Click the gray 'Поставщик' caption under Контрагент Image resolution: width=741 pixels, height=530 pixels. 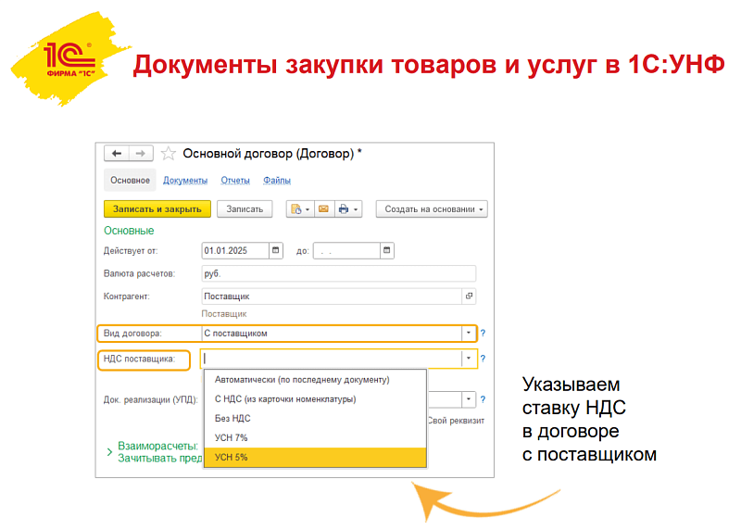(x=224, y=314)
